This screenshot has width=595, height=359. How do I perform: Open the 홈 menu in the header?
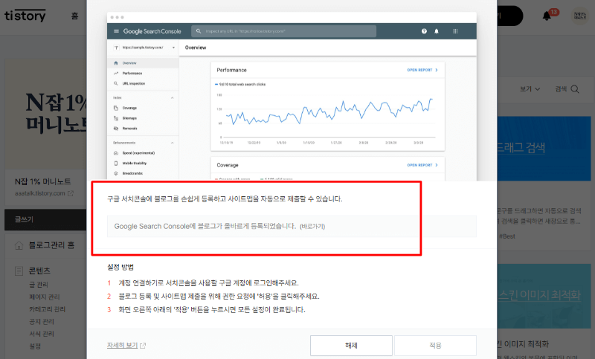(75, 16)
